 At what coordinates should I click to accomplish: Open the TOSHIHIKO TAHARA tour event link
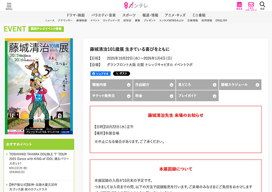(x=39, y=159)
